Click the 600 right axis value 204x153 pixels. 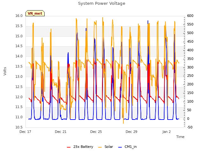[190, 16]
